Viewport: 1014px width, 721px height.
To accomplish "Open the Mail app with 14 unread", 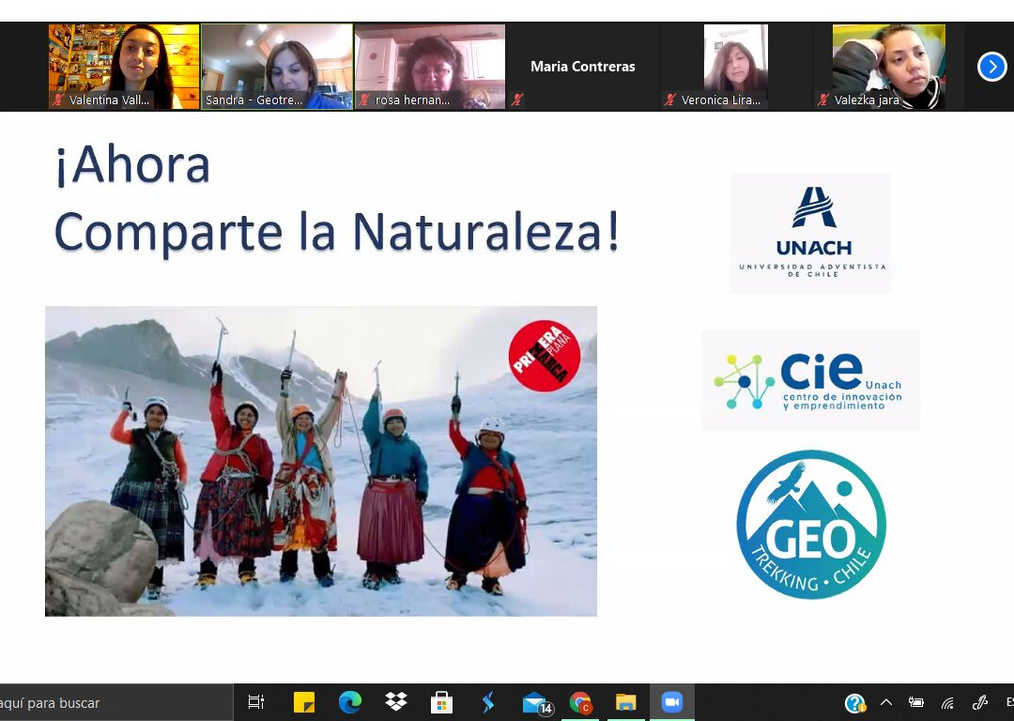I will tap(535, 702).
